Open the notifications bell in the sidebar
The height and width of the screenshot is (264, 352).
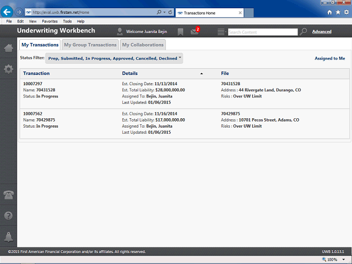point(9,237)
